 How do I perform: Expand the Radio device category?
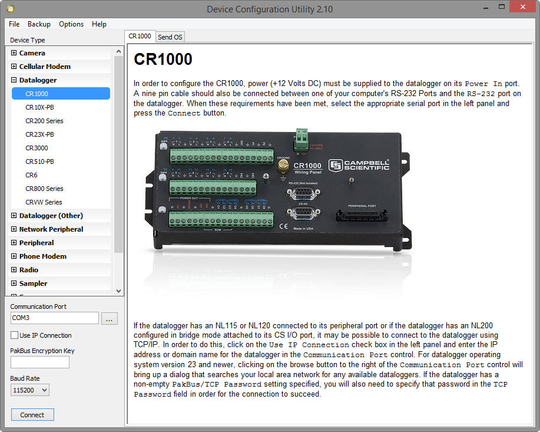tap(14, 270)
